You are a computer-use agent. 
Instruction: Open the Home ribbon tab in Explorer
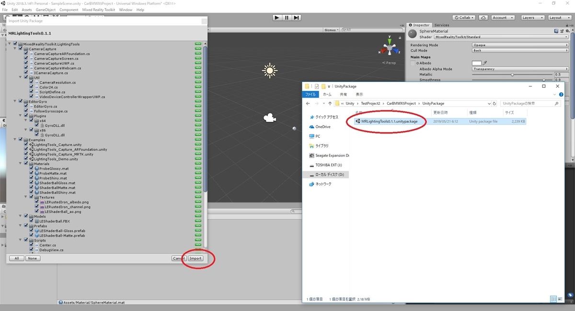[x=327, y=95]
